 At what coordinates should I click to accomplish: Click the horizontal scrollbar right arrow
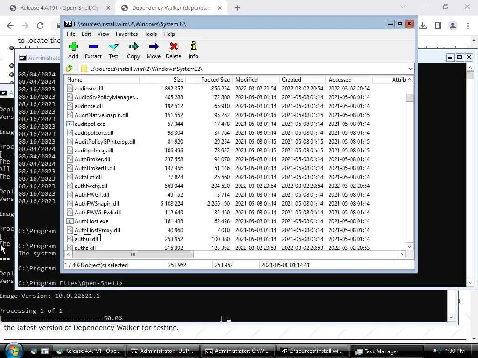coord(401,254)
